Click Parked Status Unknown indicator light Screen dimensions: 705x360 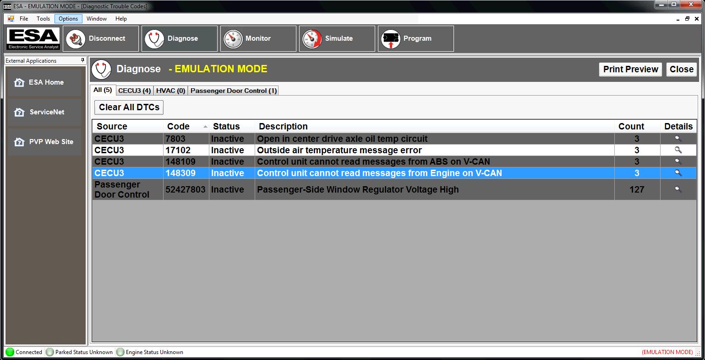pyautogui.click(x=49, y=352)
